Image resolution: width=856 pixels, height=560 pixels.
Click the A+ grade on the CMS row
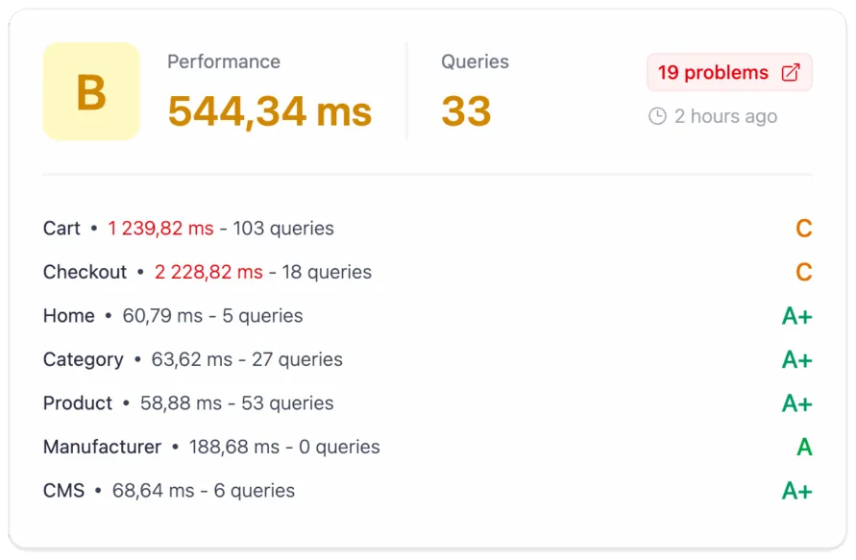(797, 491)
